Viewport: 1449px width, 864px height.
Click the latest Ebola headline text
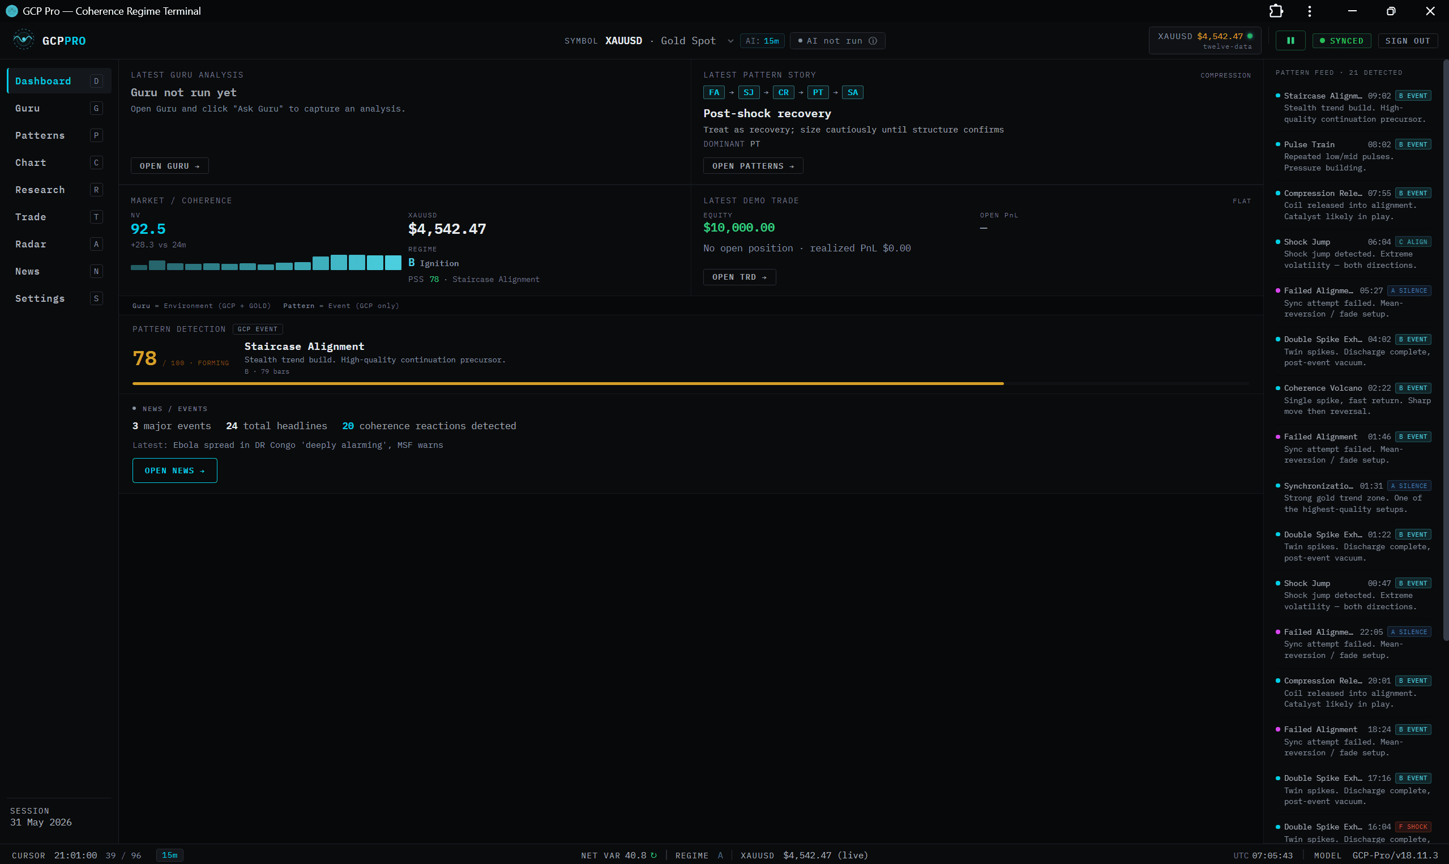[308, 445]
